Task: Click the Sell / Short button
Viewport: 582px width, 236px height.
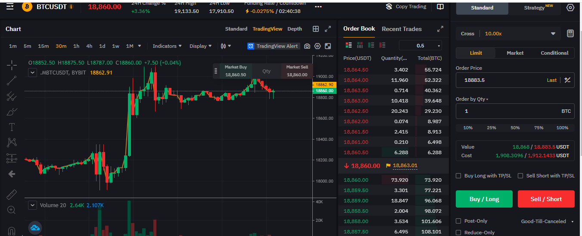Action: 546,199
